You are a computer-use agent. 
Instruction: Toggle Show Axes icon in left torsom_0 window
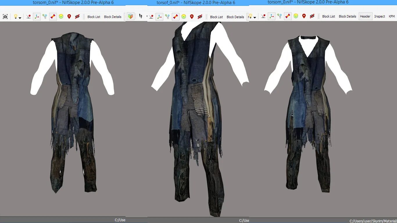[37, 17]
